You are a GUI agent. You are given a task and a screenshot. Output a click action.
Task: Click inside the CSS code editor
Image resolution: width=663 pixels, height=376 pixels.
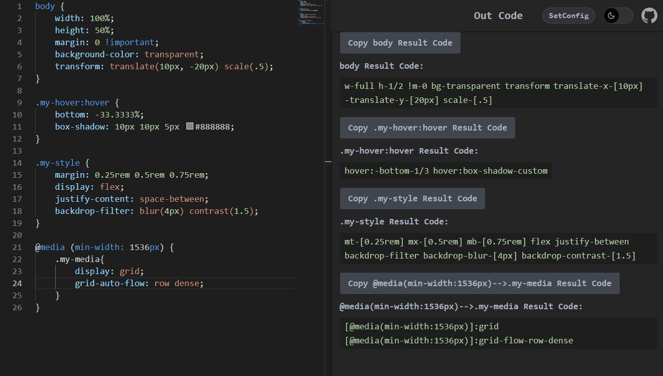point(151,201)
